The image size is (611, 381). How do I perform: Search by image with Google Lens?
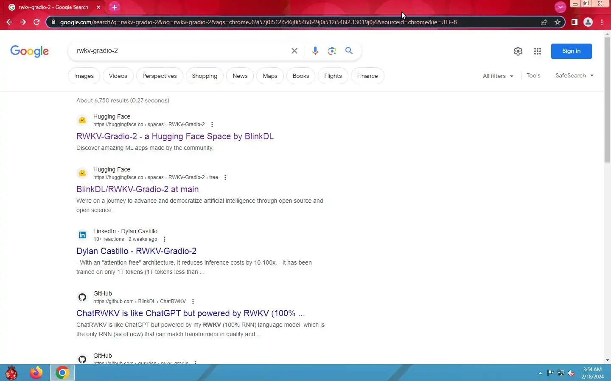coord(332,51)
